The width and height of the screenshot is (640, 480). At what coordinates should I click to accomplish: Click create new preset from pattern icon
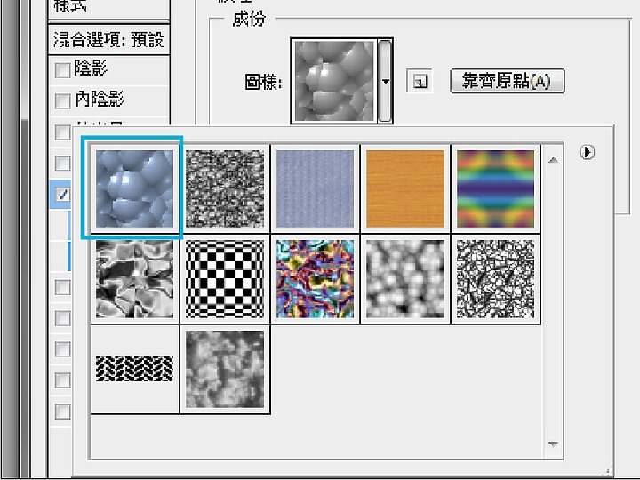click(420, 81)
